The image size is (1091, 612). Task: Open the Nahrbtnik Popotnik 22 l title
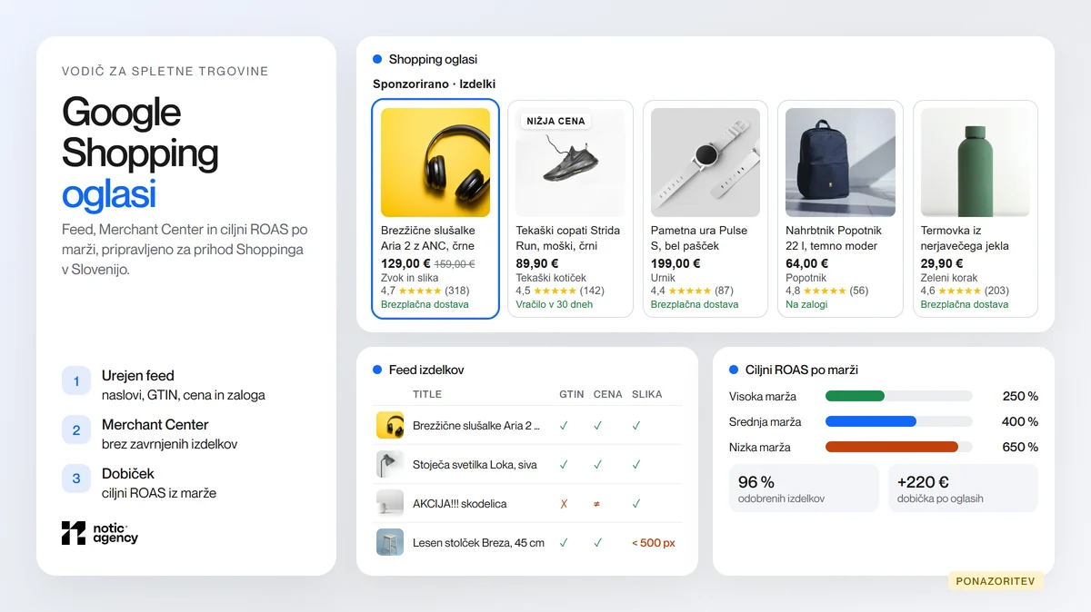click(834, 238)
